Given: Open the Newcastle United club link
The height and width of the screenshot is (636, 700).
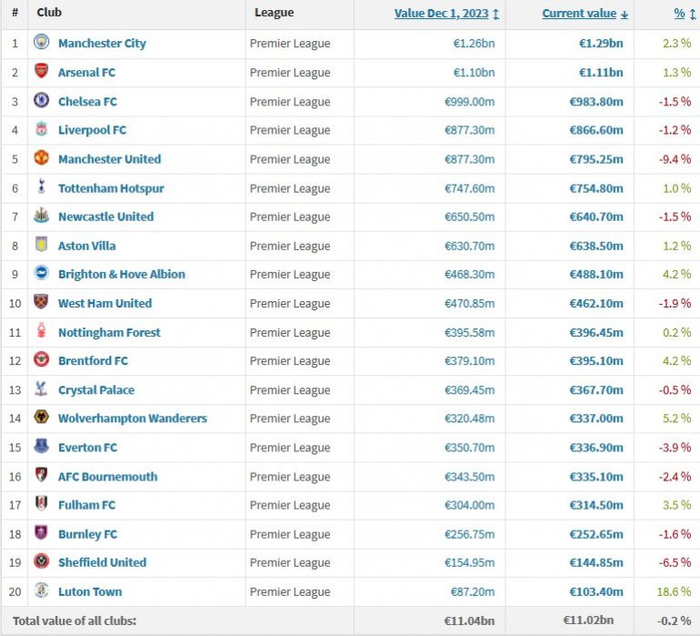Looking at the screenshot, I should click(105, 217).
